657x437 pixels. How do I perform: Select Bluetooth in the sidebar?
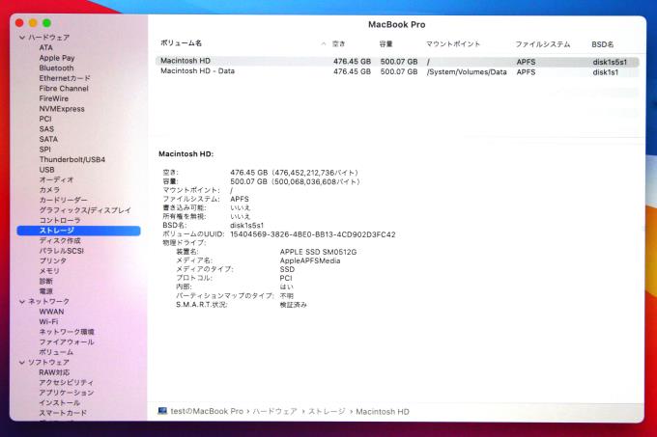56,68
